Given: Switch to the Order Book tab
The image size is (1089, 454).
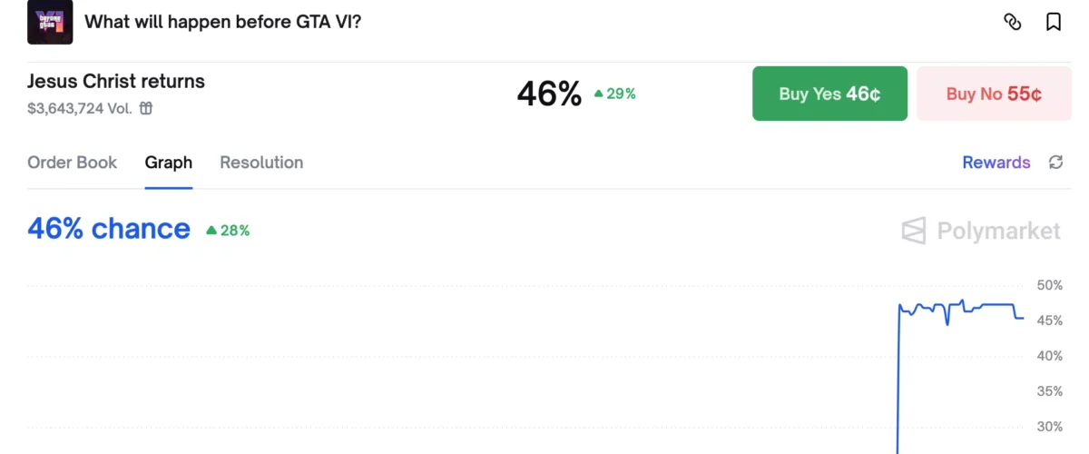Looking at the screenshot, I should (x=73, y=163).
